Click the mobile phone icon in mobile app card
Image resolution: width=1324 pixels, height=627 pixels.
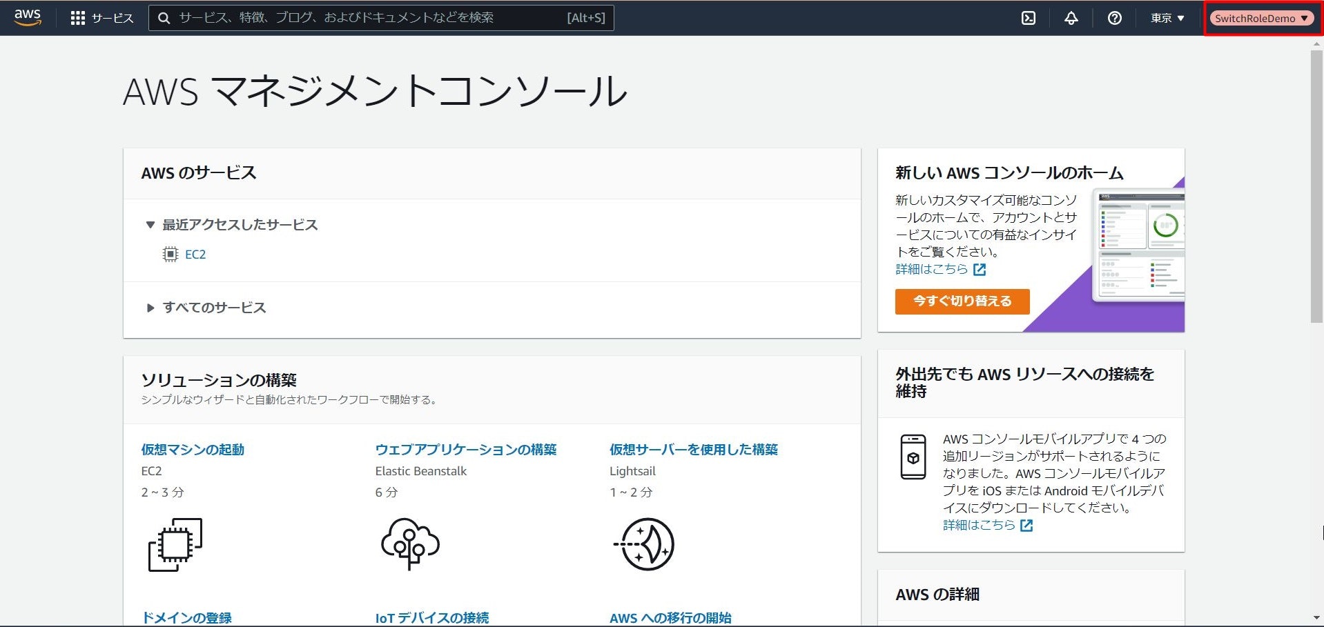pyautogui.click(x=913, y=457)
